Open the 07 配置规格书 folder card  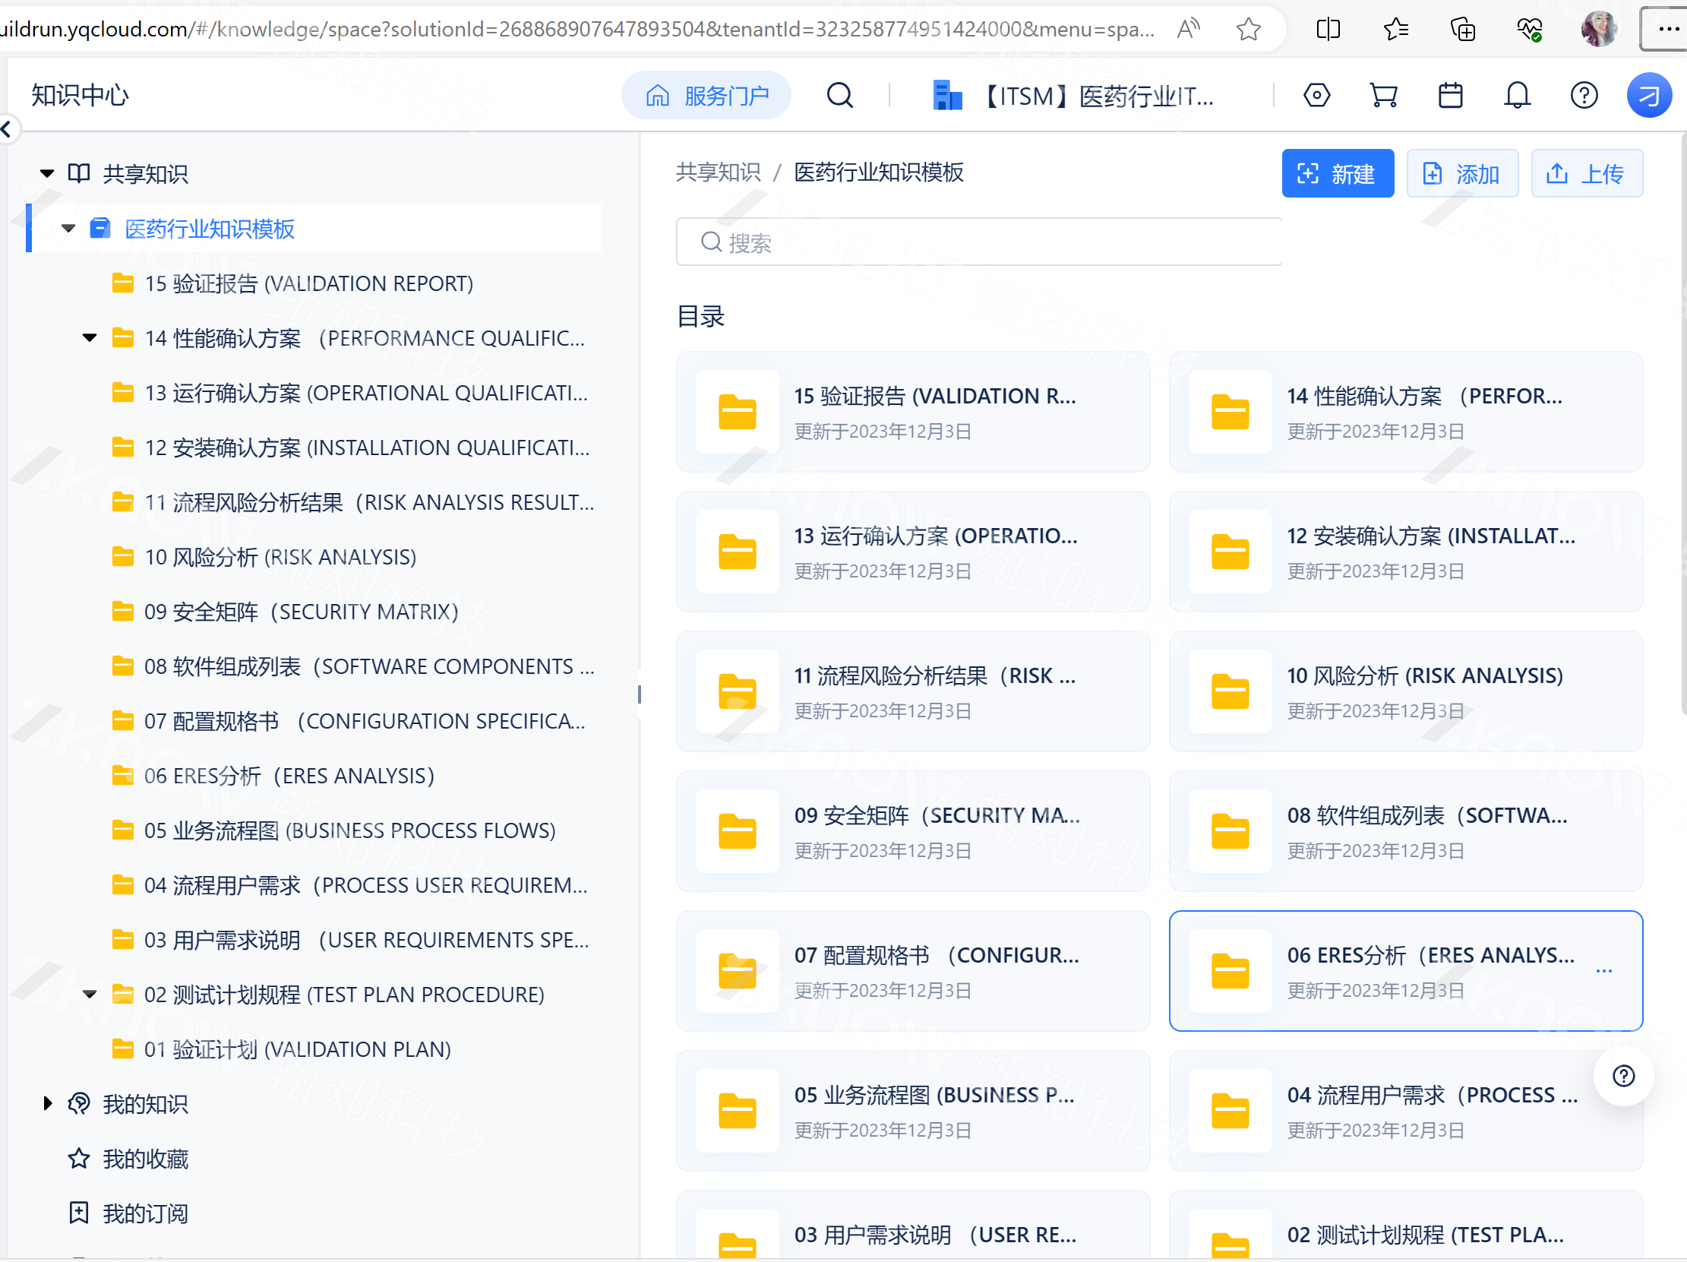(x=913, y=970)
